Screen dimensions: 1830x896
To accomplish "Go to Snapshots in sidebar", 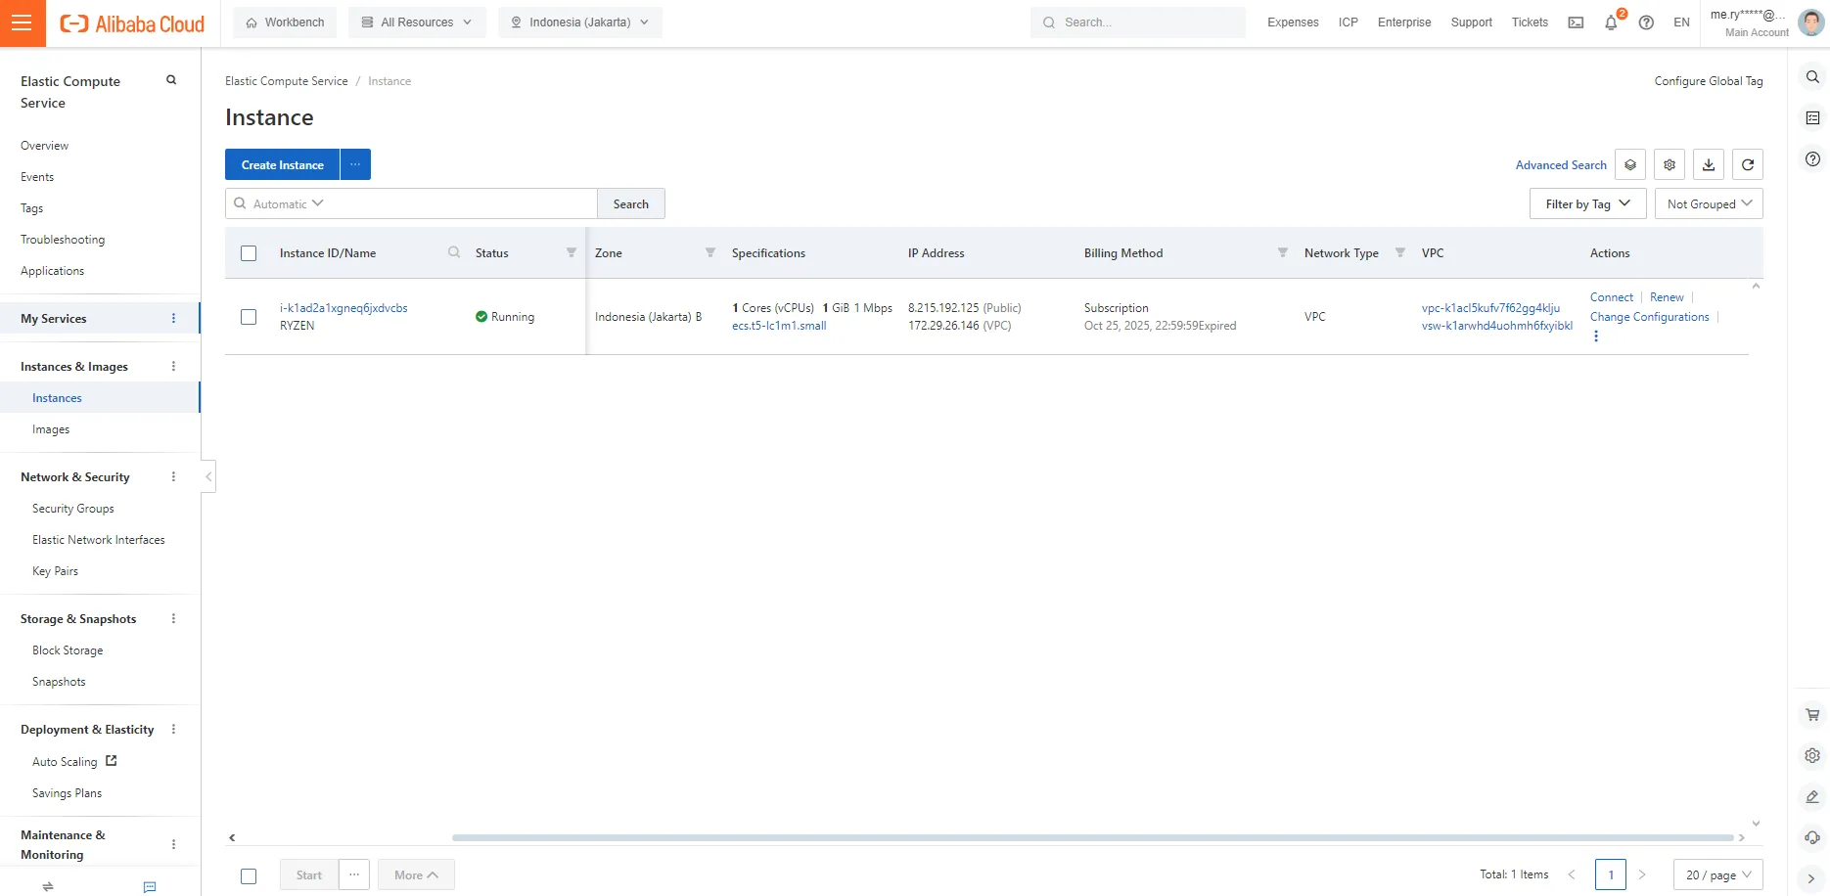I will click(59, 682).
